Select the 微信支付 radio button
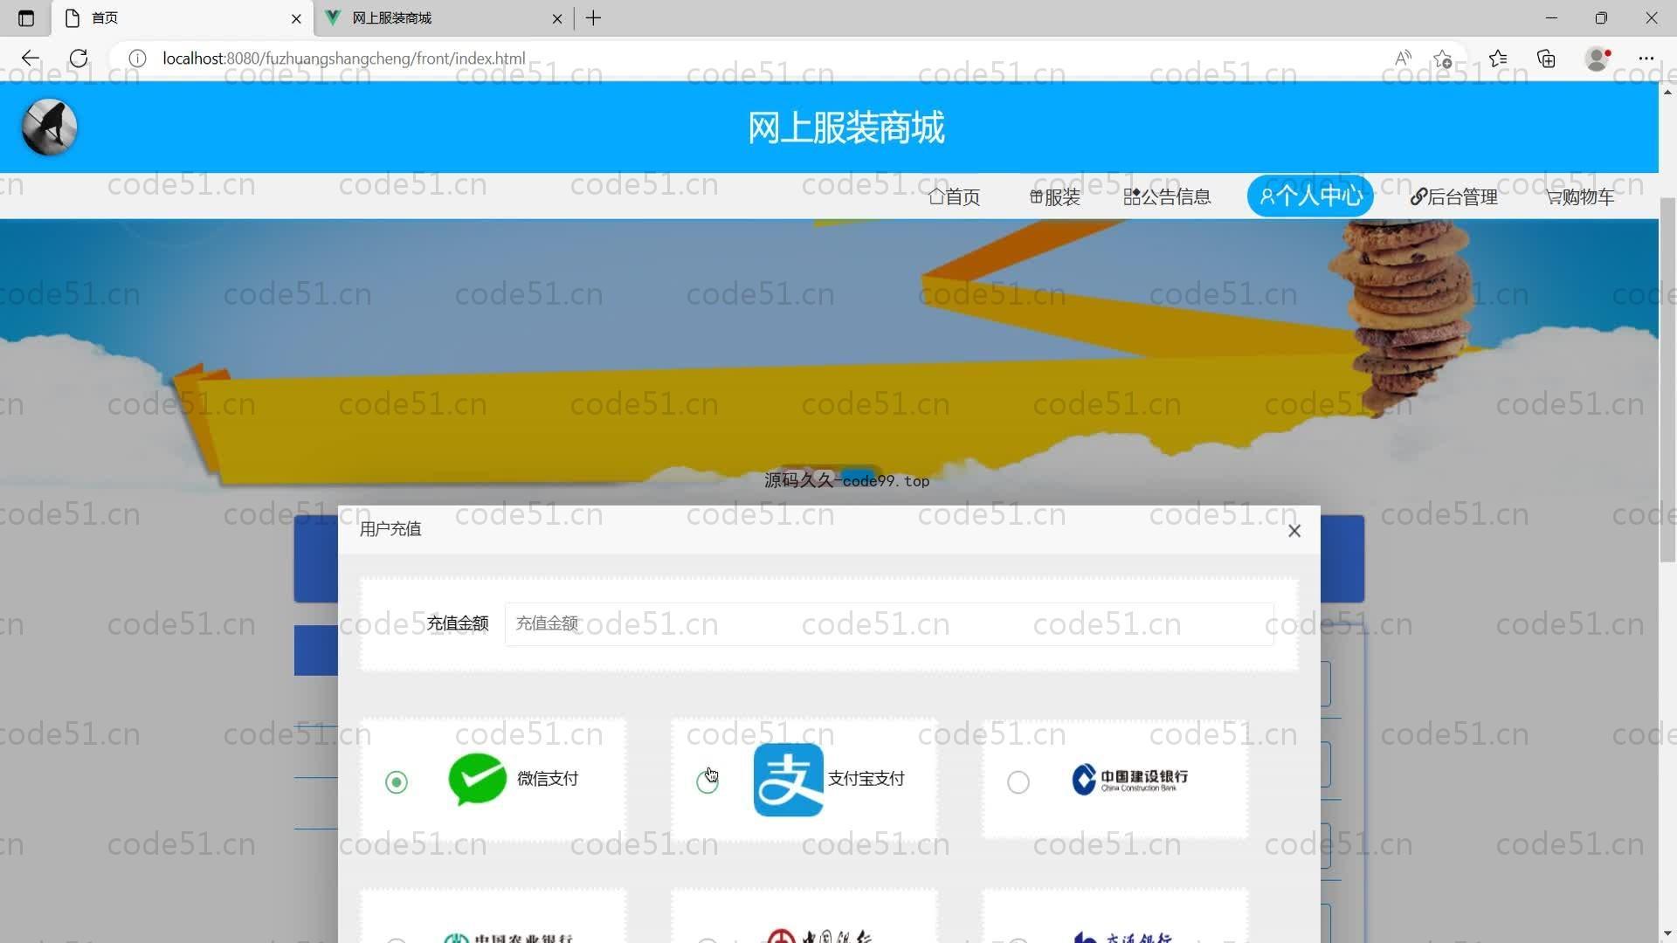 point(397,782)
